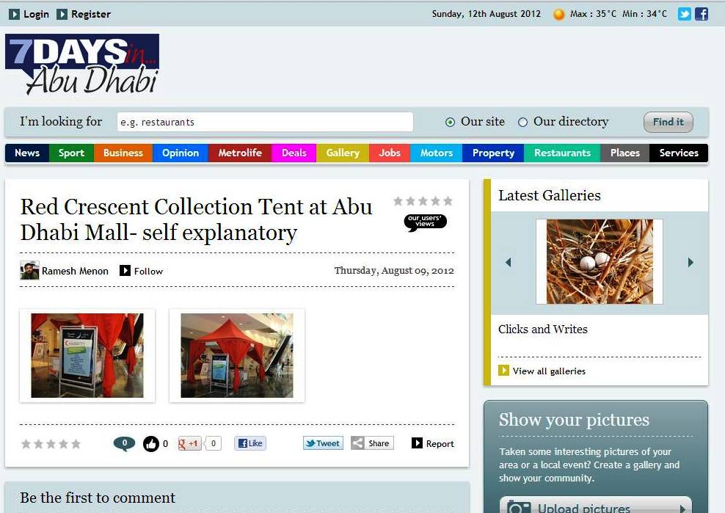Go to the Restaurants section

[x=562, y=153]
